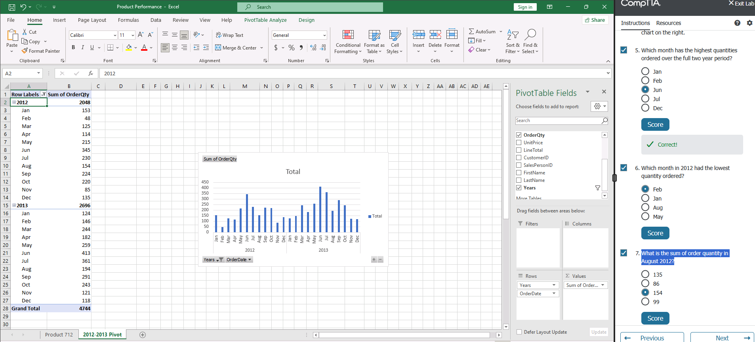Click Score button for question 7
This screenshot has width=755, height=342.
(655, 318)
